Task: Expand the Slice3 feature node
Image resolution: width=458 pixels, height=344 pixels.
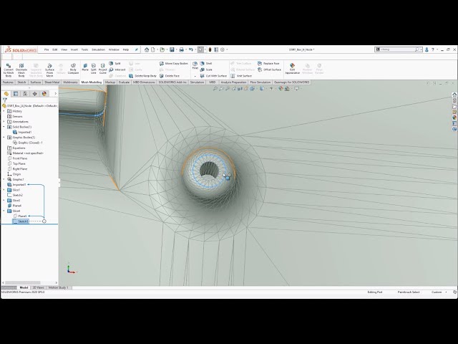Action: coord(4,201)
